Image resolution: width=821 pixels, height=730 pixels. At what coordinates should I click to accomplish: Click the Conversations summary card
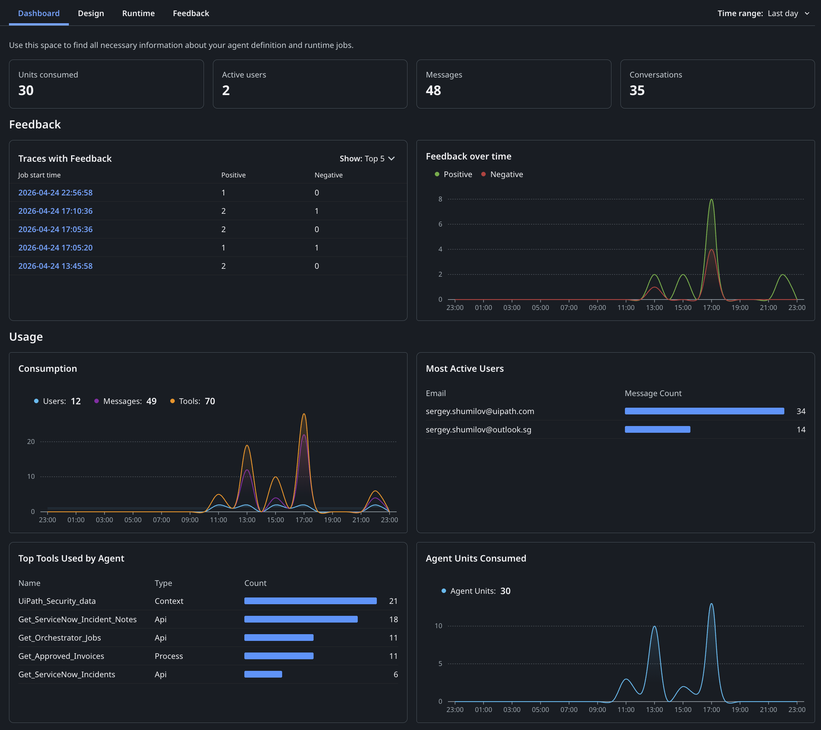717,84
